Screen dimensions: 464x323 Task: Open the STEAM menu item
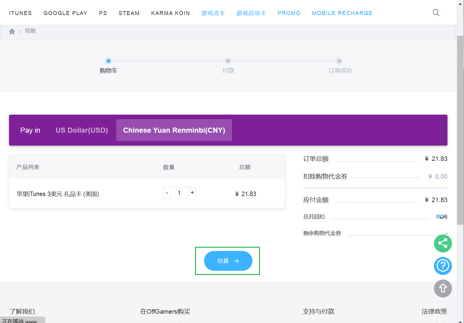129,13
